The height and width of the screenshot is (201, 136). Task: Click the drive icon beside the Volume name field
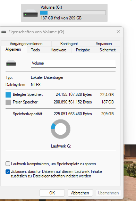point(11,63)
